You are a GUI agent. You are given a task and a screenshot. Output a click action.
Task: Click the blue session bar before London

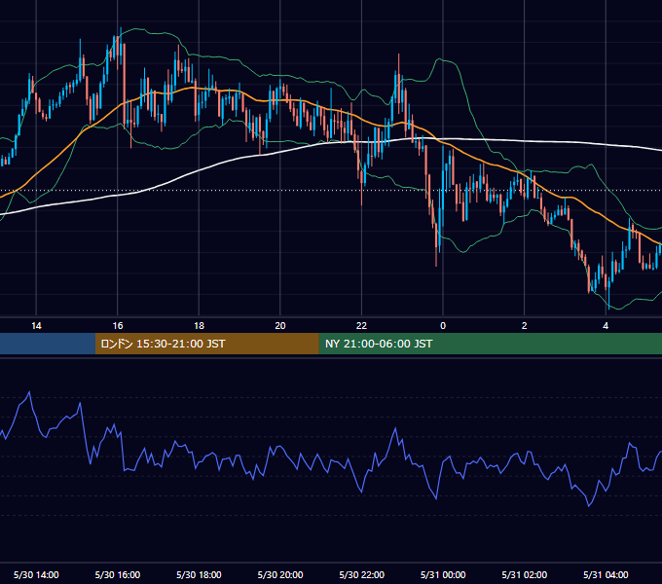[48, 344]
